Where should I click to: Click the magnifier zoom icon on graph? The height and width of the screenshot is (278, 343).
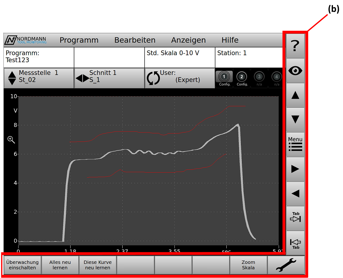pyautogui.click(x=11, y=140)
